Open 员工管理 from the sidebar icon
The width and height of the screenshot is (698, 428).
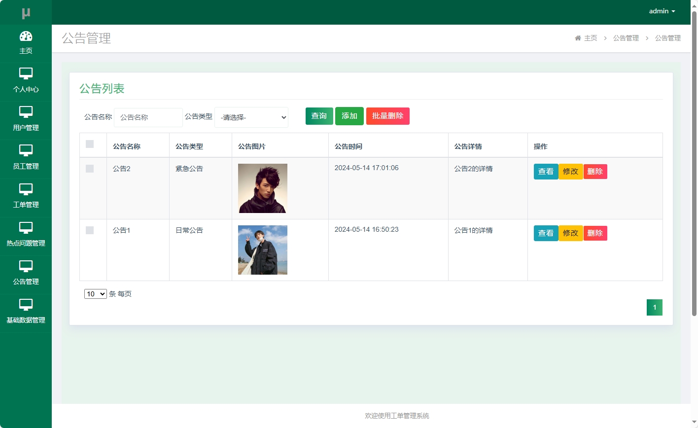[x=26, y=151]
